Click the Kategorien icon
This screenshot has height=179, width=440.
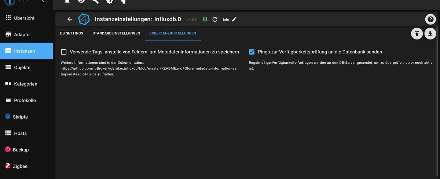[x=8, y=84]
